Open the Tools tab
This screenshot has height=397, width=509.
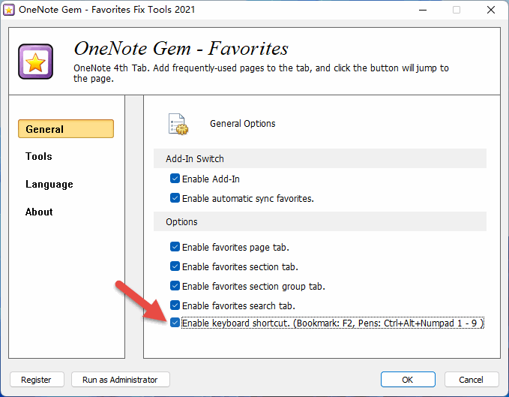tap(39, 156)
